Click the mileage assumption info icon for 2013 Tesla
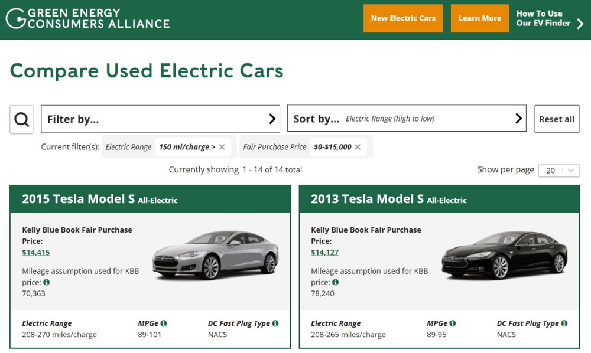This screenshot has width=591, height=353. click(335, 282)
